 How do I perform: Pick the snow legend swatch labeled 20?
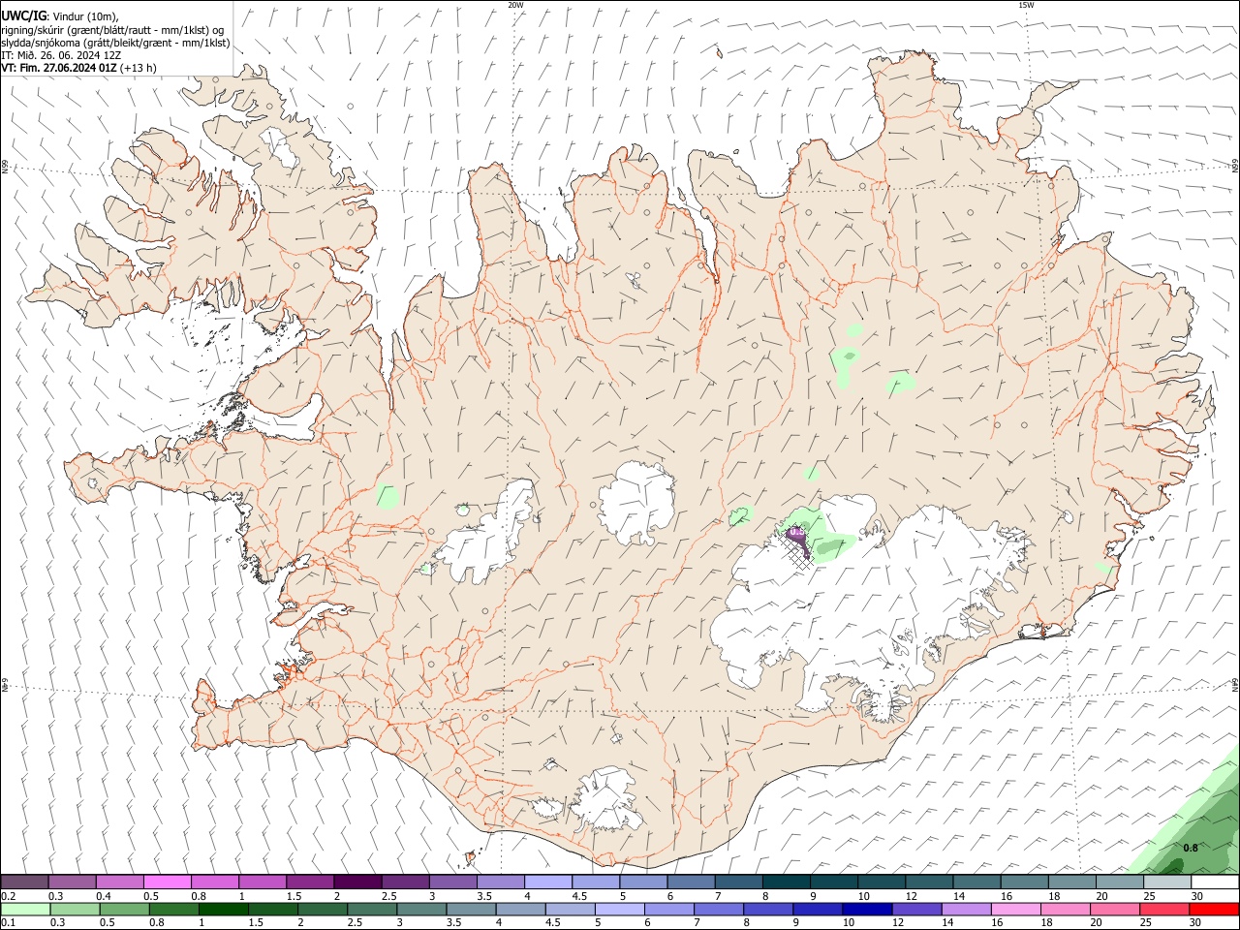(1119, 882)
